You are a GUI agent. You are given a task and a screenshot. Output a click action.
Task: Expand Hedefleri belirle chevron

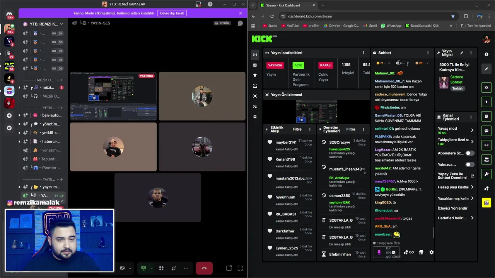[x=472, y=218]
